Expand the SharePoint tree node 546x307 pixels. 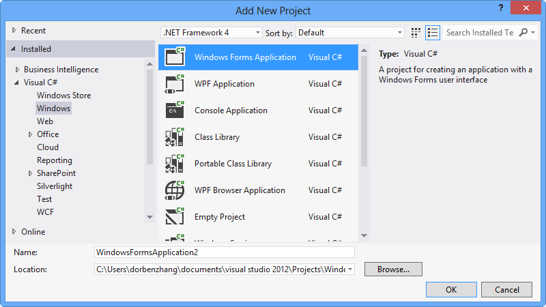coord(30,173)
